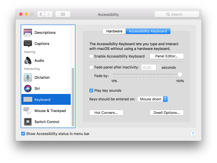
Task: Open the Hot Corners settings
Action: pyautogui.click(x=106, y=113)
